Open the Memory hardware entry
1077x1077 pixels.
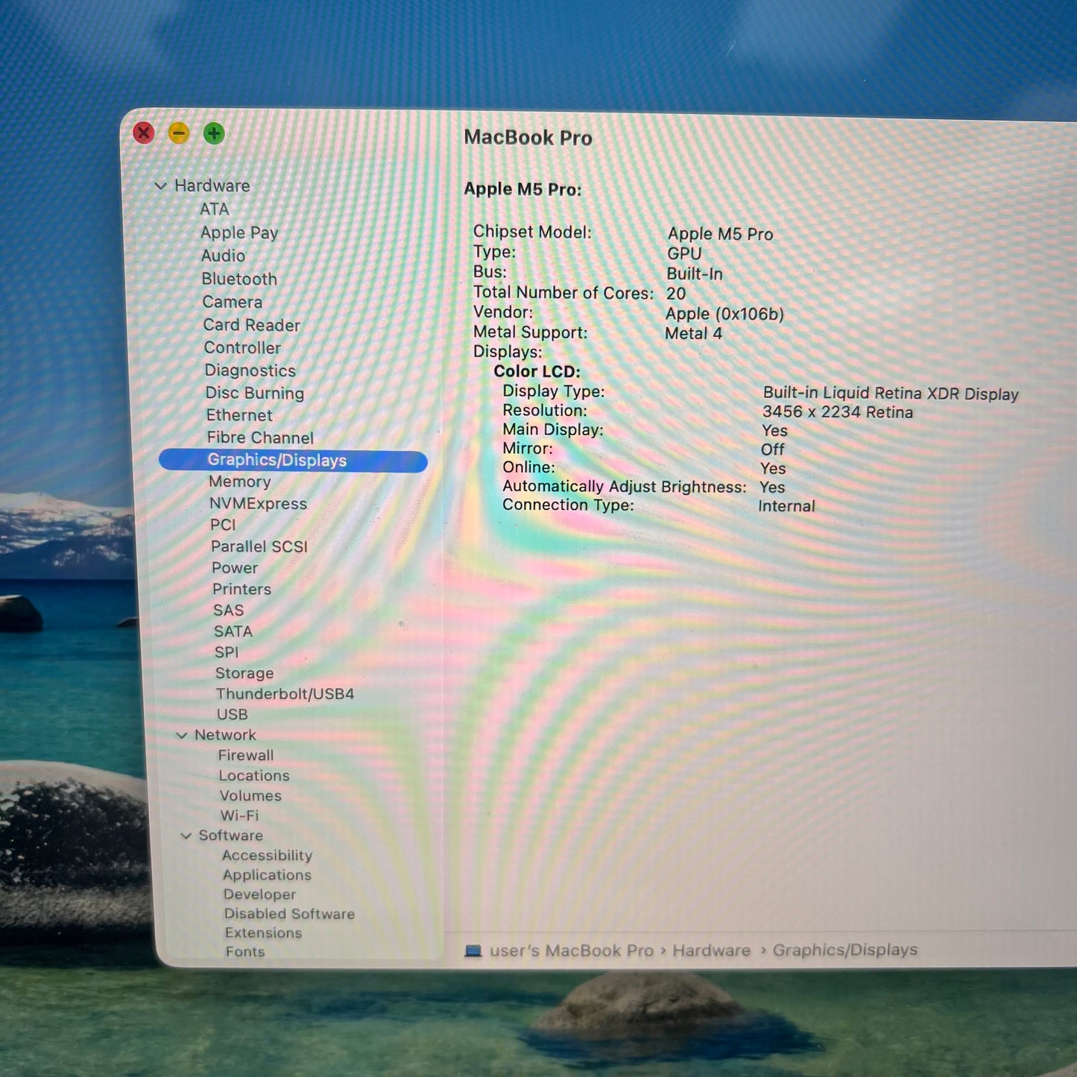240,481
